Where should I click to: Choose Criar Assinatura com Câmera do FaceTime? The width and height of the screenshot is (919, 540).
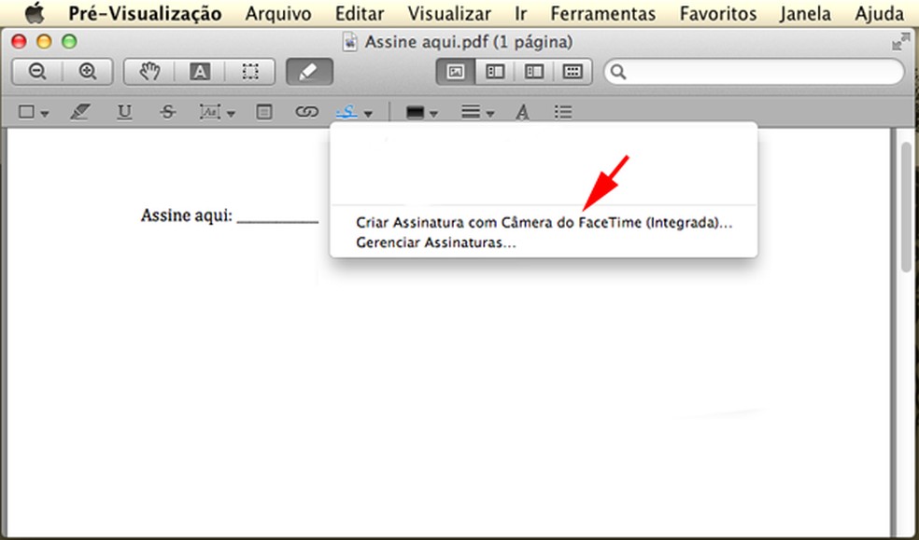[x=544, y=223]
